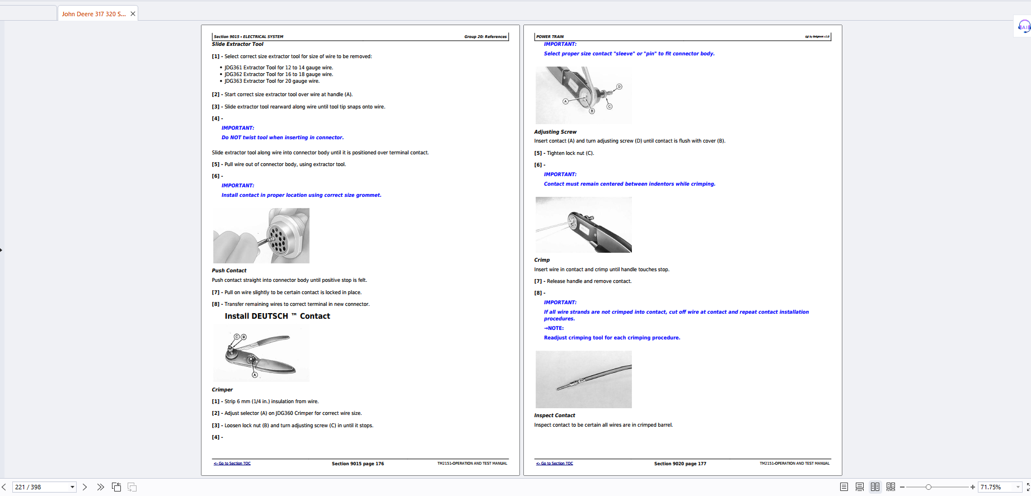Enter full screen mode
The width and height of the screenshot is (1031, 496).
(1028, 487)
